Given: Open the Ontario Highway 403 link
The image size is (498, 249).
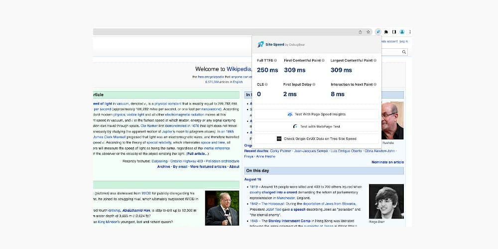Looking at the screenshot, I should click(x=186, y=161).
